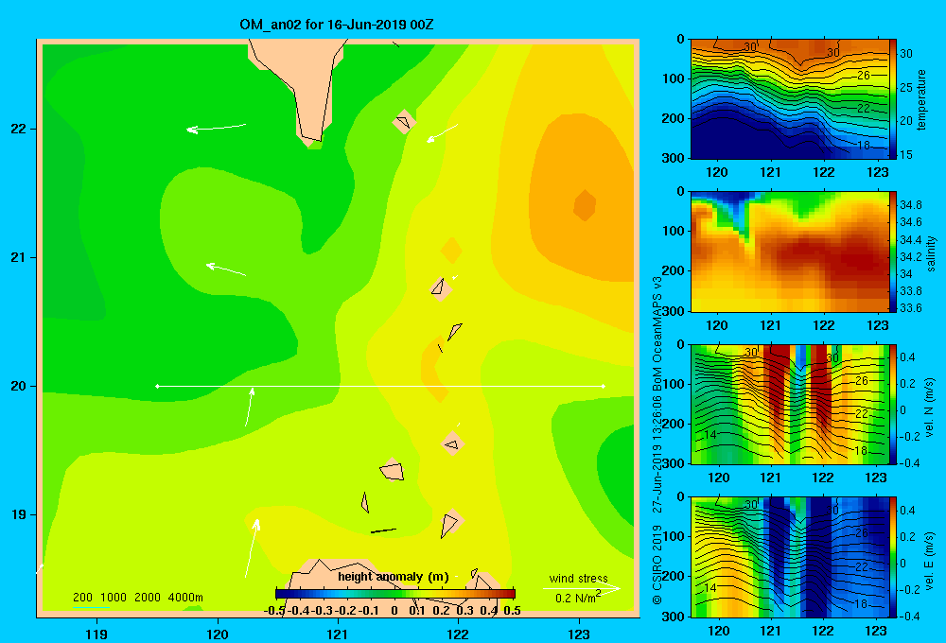946x643 pixels.
Task: Open the eastward velocity section panel
Action: pyautogui.click(x=790, y=557)
